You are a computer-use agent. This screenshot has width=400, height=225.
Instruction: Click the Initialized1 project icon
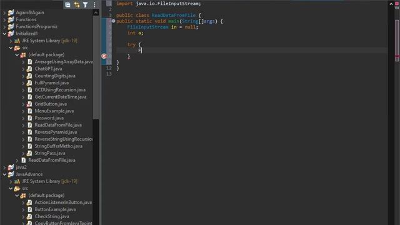click(x=11, y=34)
